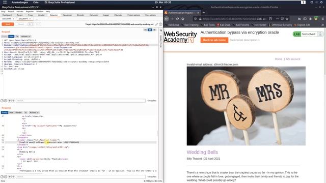326x183 pixels.
Task: Open the Help menu in Burp
Action: [x=48, y=12]
